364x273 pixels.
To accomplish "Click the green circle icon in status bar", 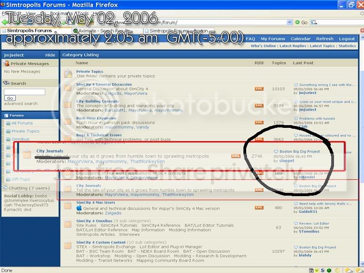I will tap(329, 270).
